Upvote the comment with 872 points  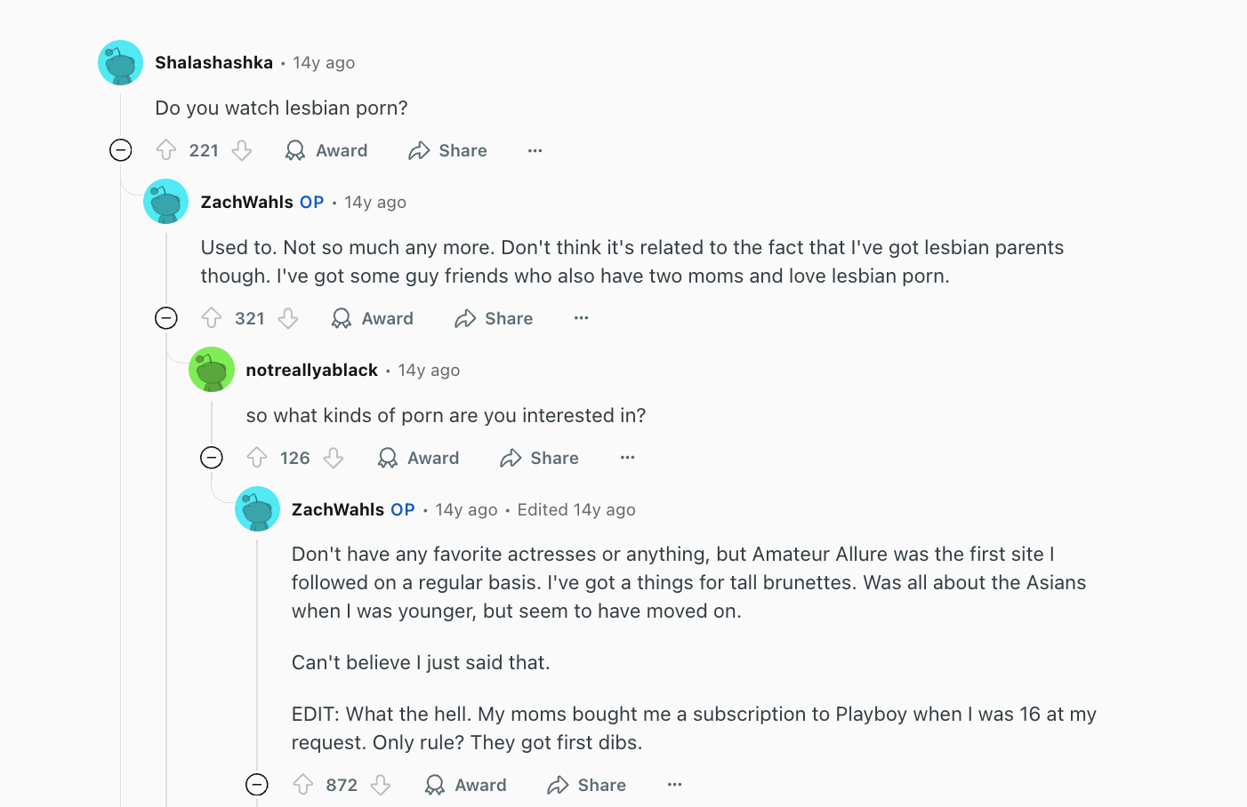tap(303, 785)
